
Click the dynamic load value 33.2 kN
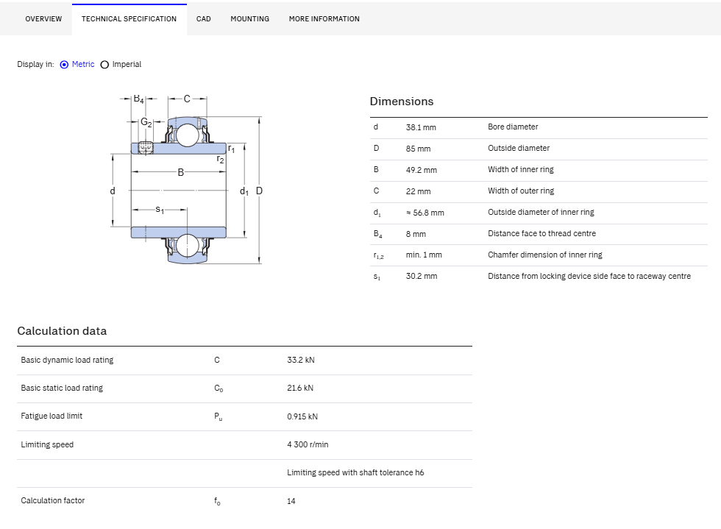pos(301,360)
